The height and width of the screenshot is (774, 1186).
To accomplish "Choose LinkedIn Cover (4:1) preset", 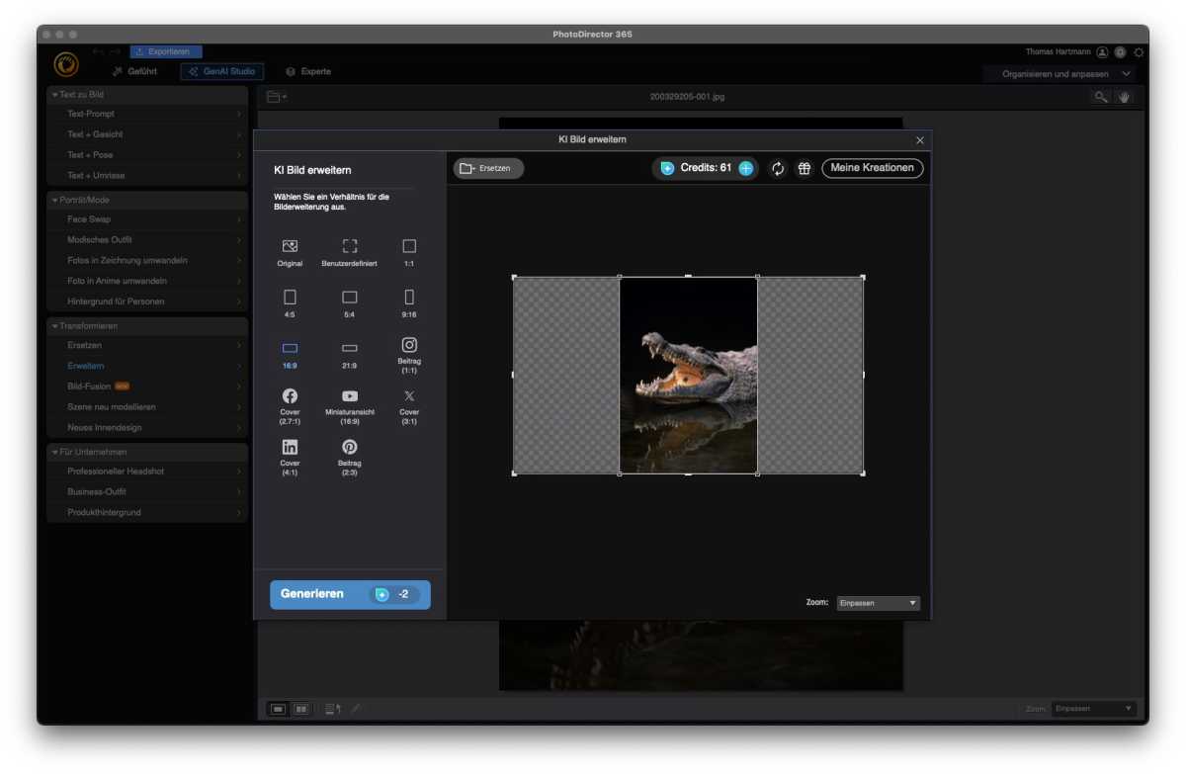I will (x=290, y=458).
